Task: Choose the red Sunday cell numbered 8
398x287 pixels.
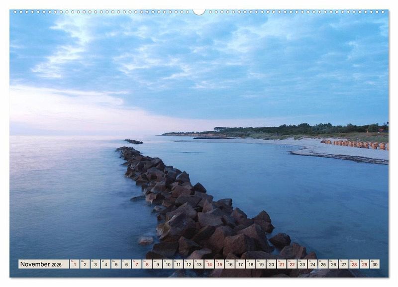Action: pyautogui.click(x=147, y=264)
